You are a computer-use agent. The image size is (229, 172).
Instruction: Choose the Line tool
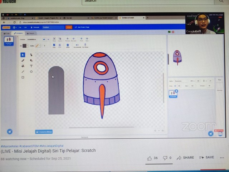23,72
